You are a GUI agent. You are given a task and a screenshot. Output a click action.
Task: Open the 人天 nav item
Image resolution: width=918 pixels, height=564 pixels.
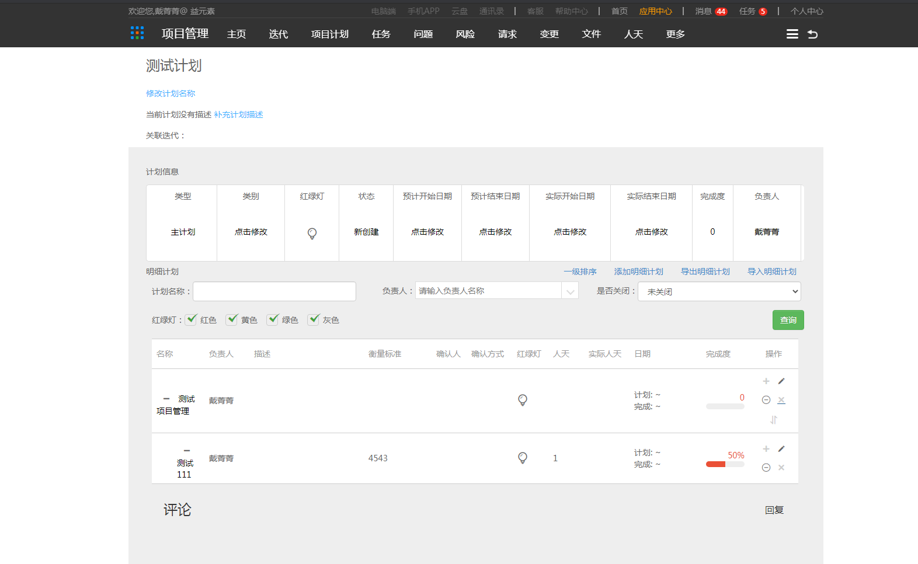click(x=634, y=34)
